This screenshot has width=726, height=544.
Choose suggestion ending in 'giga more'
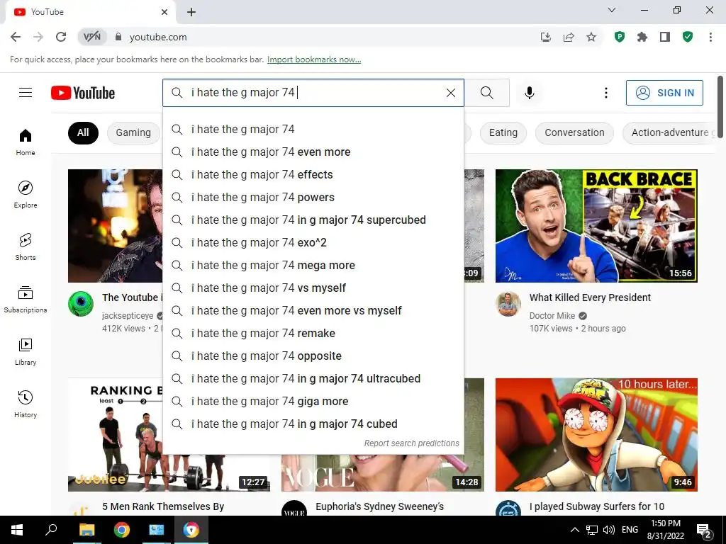[313, 402]
